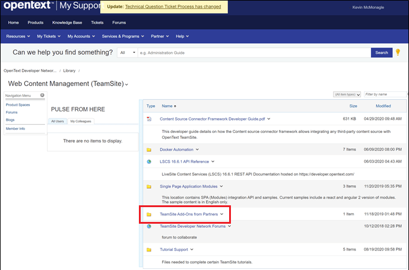Image resolution: width=409 pixels, height=270 pixels.
Task: Click the PDF icon for Connector Framework guide
Action: [149, 119]
